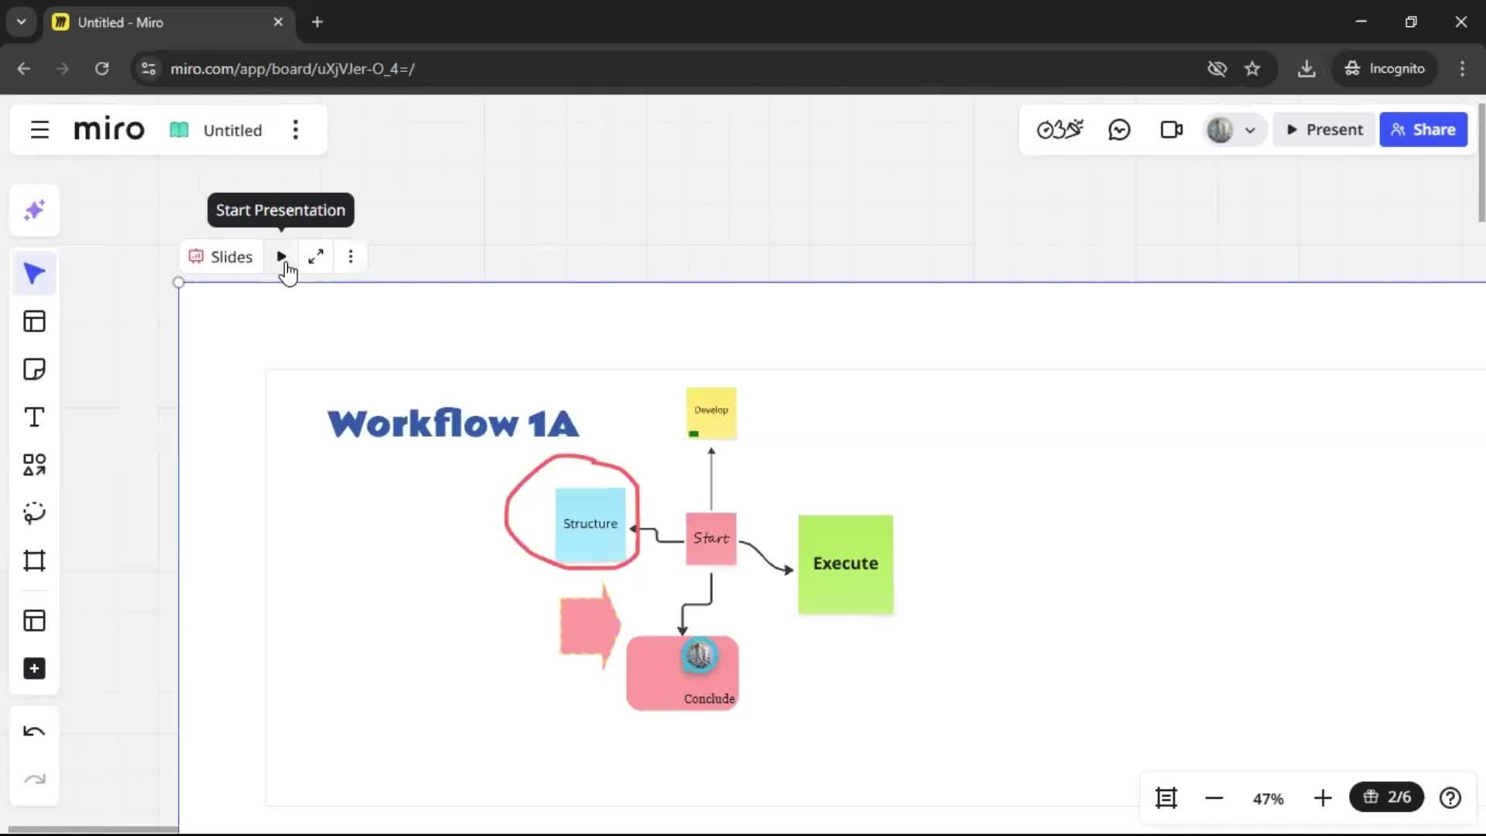The image size is (1486, 836).
Task: Rename the board titled Untitled
Action: tap(232, 130)
